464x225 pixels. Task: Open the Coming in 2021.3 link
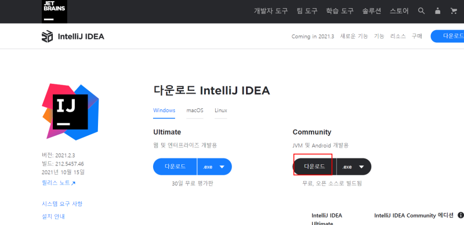(x=313, y=36)
